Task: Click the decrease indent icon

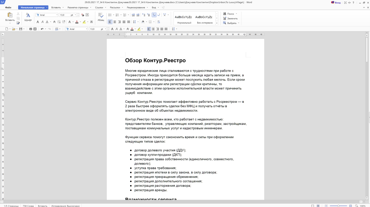Action: click(x=133, y=15)
